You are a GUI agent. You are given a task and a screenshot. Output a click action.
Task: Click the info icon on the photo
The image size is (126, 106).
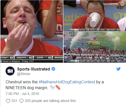(x=122, y=4)
